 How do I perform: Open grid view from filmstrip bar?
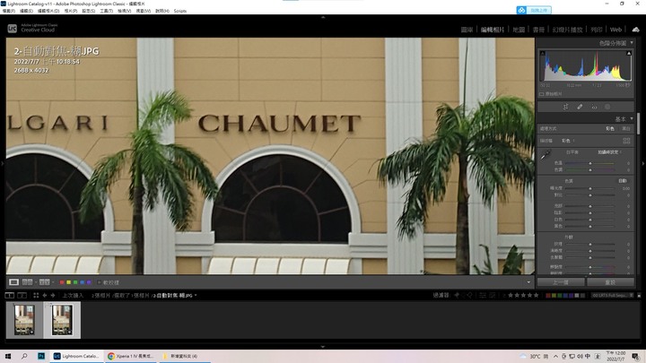[x=36, y=296]
